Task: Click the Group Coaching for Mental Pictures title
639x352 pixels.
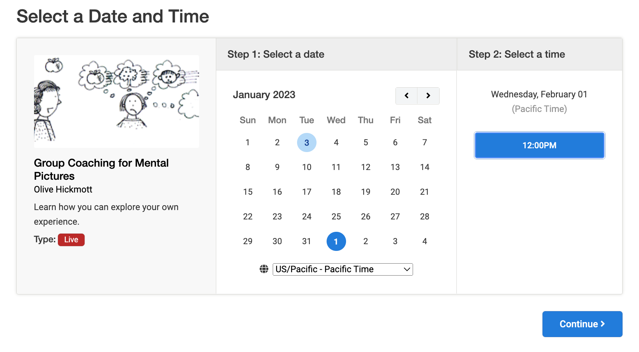Action: click(x=101, y=169)
